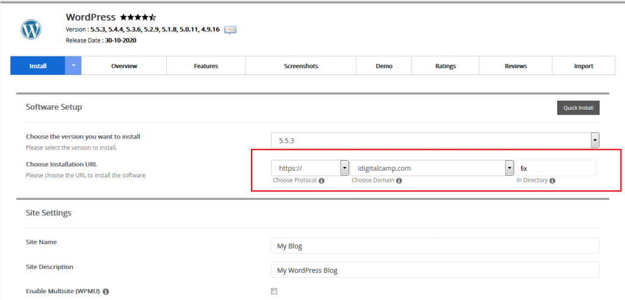Click Choose the version you want to install label
The width and height of the screenshot is (625, 300).
point(83,137)
